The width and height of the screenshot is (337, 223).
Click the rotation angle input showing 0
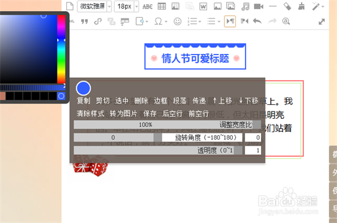point(253,137)
